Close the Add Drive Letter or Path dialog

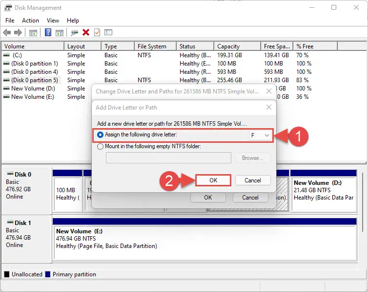[269, 107]
